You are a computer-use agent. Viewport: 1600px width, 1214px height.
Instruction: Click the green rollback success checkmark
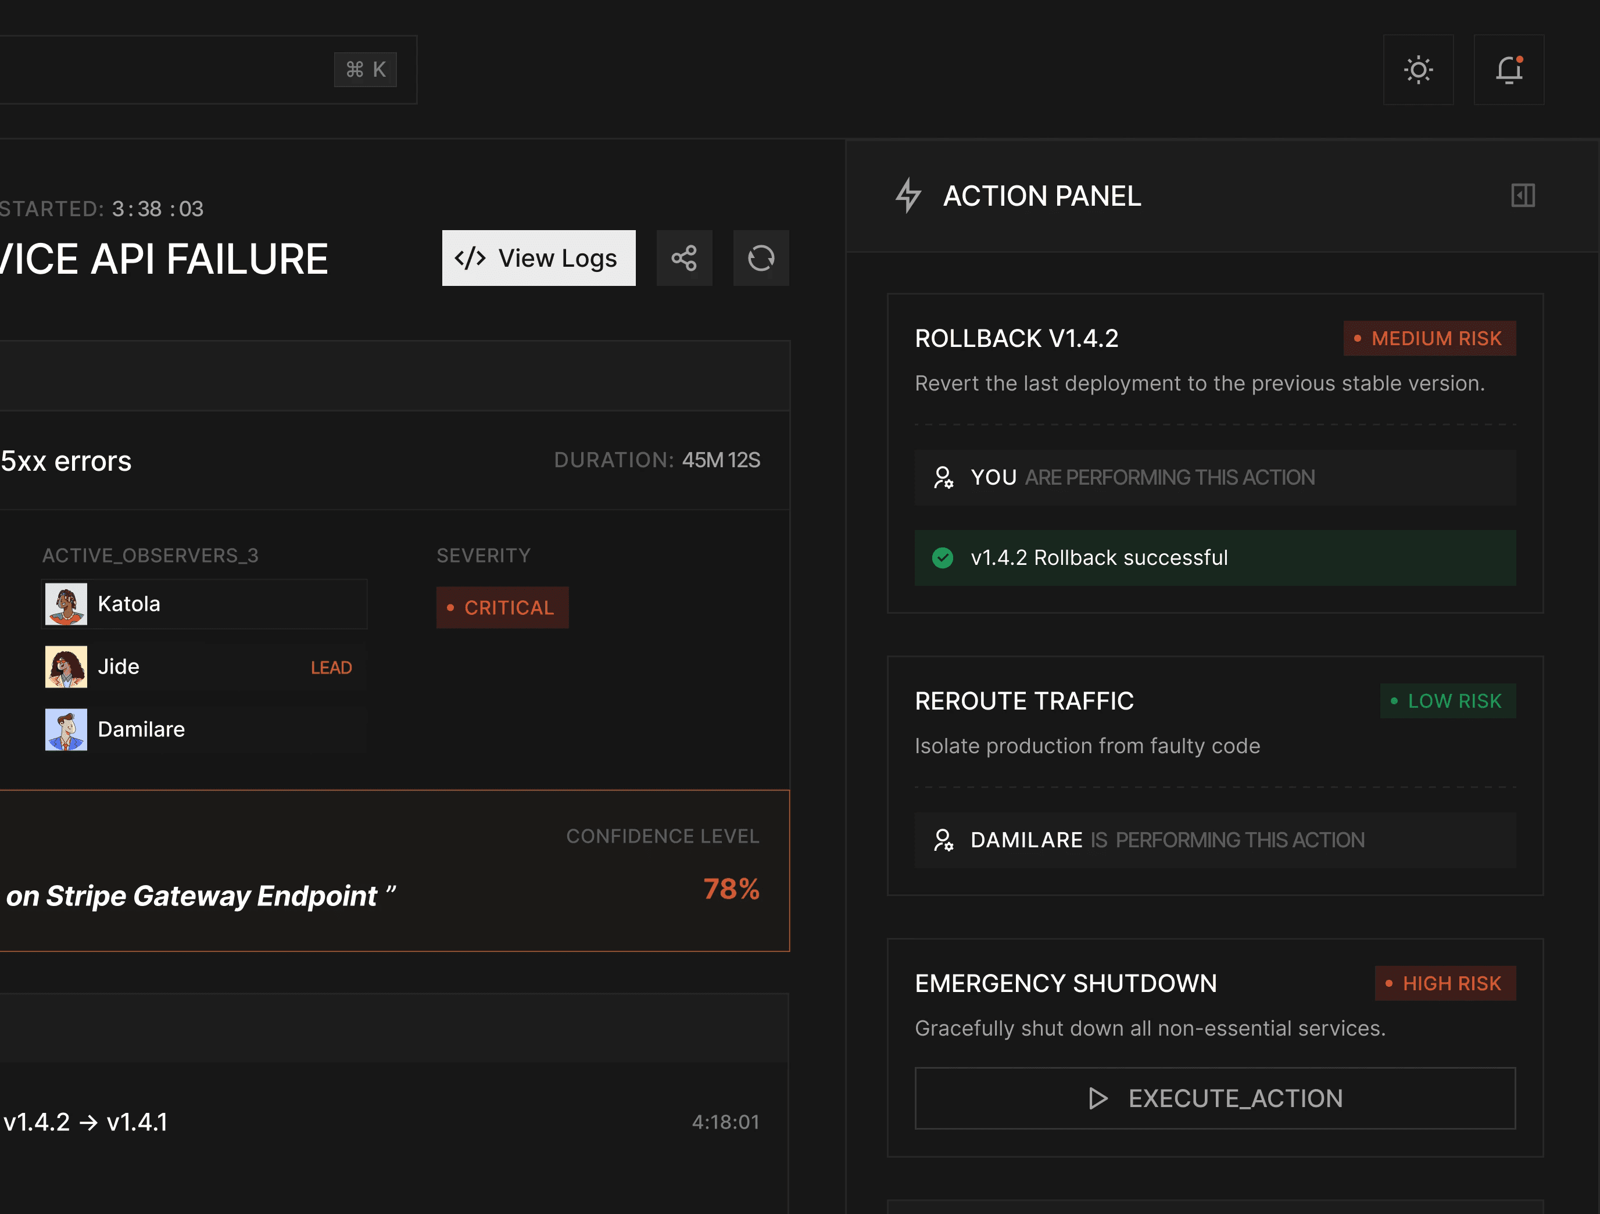942,558
